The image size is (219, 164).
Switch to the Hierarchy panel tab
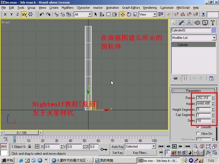click(189, 23)
